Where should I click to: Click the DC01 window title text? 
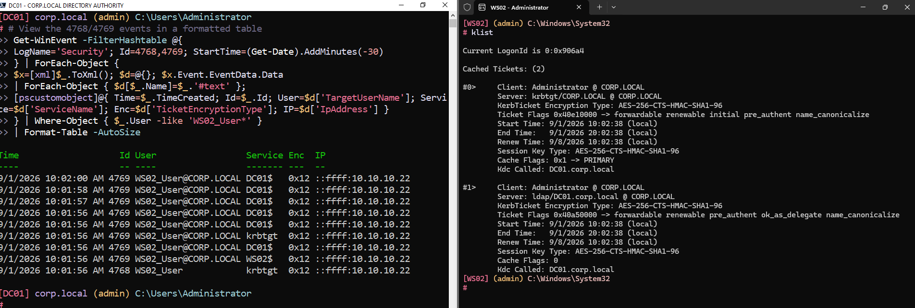66,5
